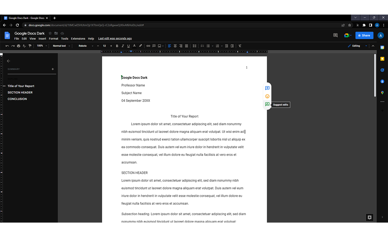
Task: Open 'Last edit was seconds ago' link
Action: coord(115,39)
